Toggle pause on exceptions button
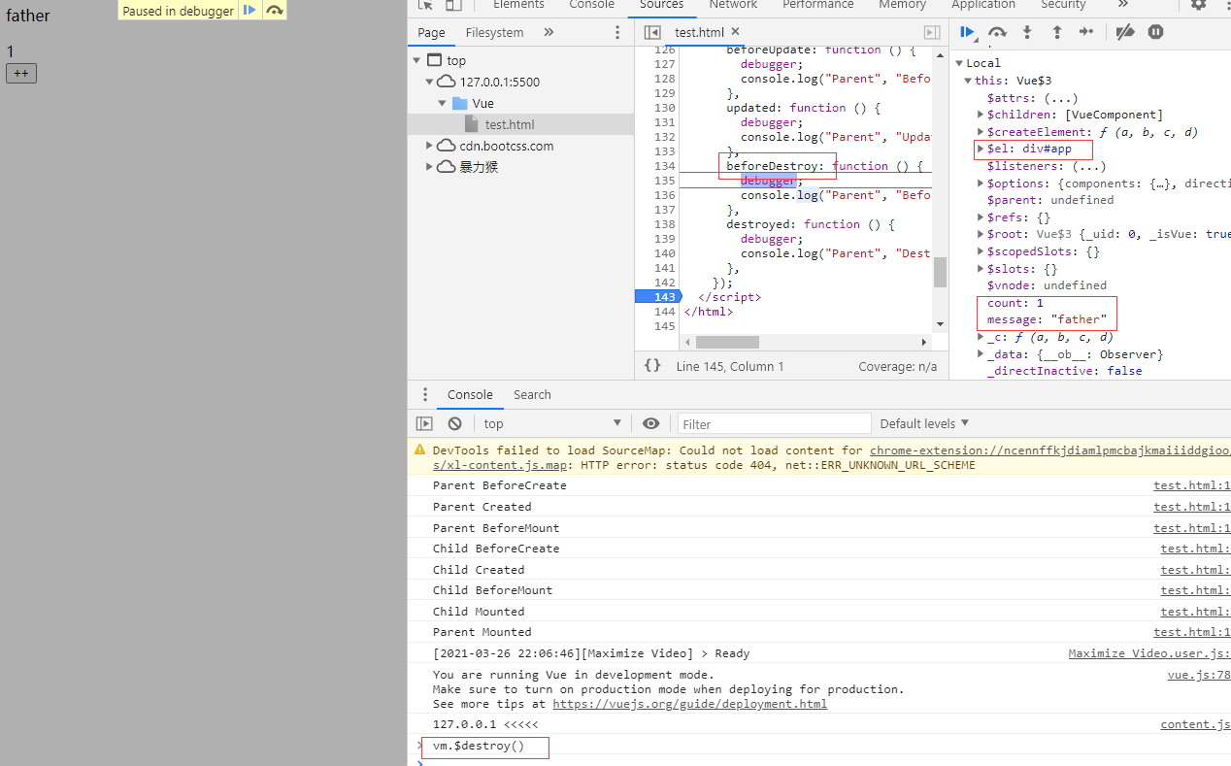 click(x=1155, y=32)
